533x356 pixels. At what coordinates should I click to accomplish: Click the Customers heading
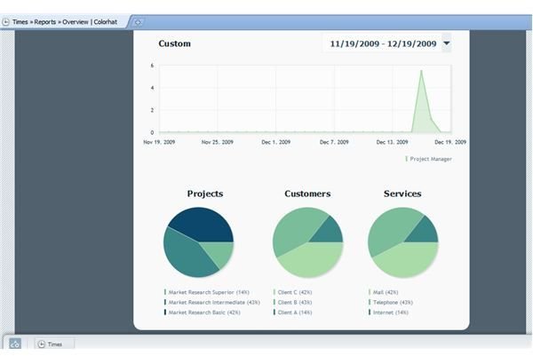tap(307, 194)
